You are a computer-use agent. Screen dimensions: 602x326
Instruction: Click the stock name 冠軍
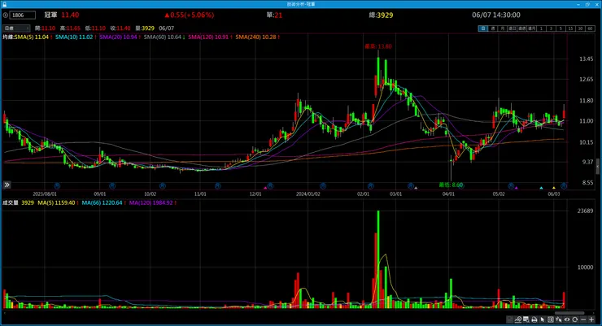50,15
